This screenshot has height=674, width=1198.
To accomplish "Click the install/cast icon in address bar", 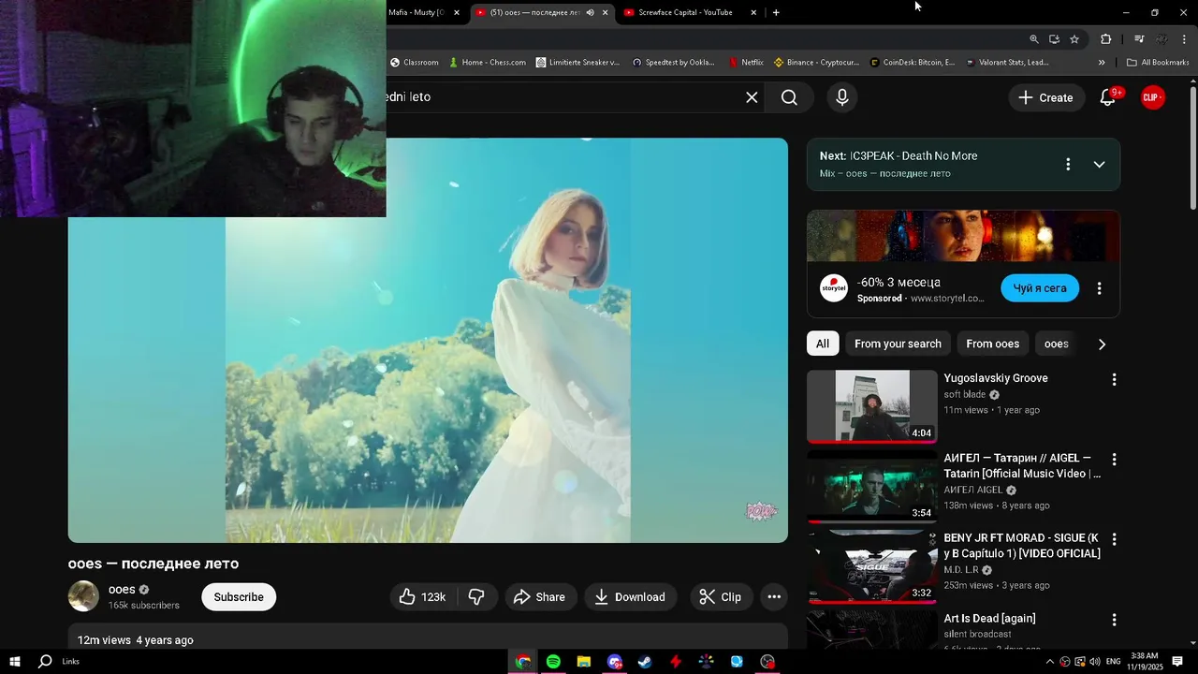I will (1054, 39).
